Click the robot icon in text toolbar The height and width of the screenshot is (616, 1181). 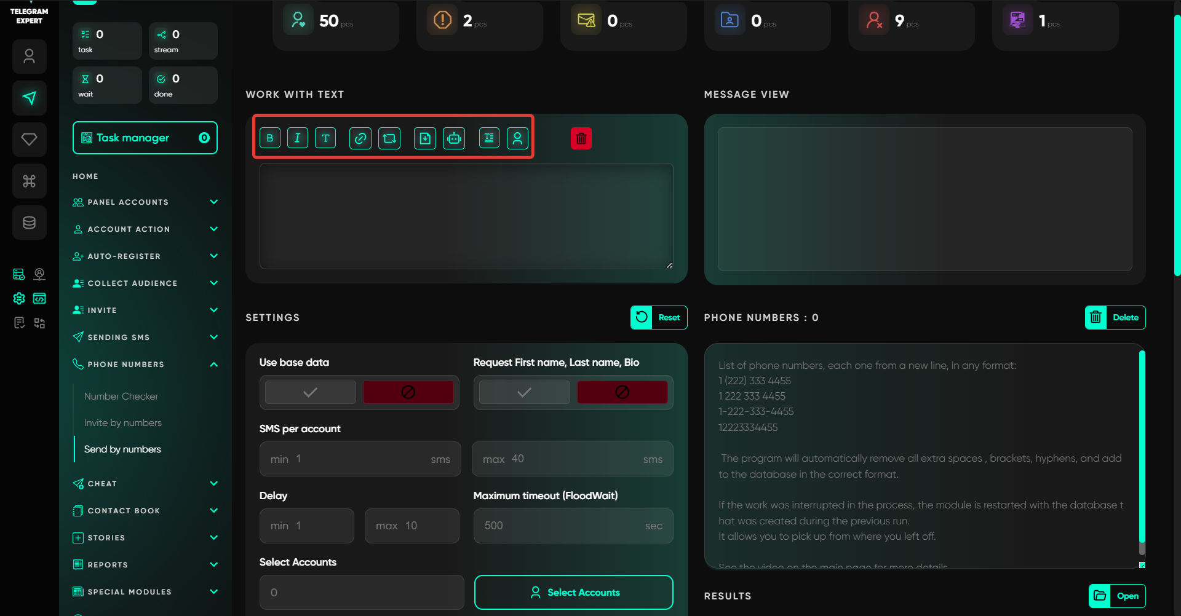tap(454, 138)
